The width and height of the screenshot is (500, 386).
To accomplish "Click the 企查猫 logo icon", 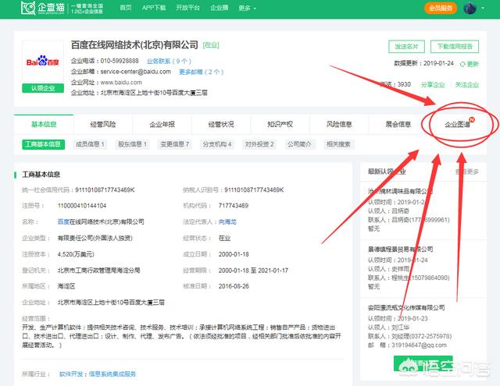I will tap(28, 8).
